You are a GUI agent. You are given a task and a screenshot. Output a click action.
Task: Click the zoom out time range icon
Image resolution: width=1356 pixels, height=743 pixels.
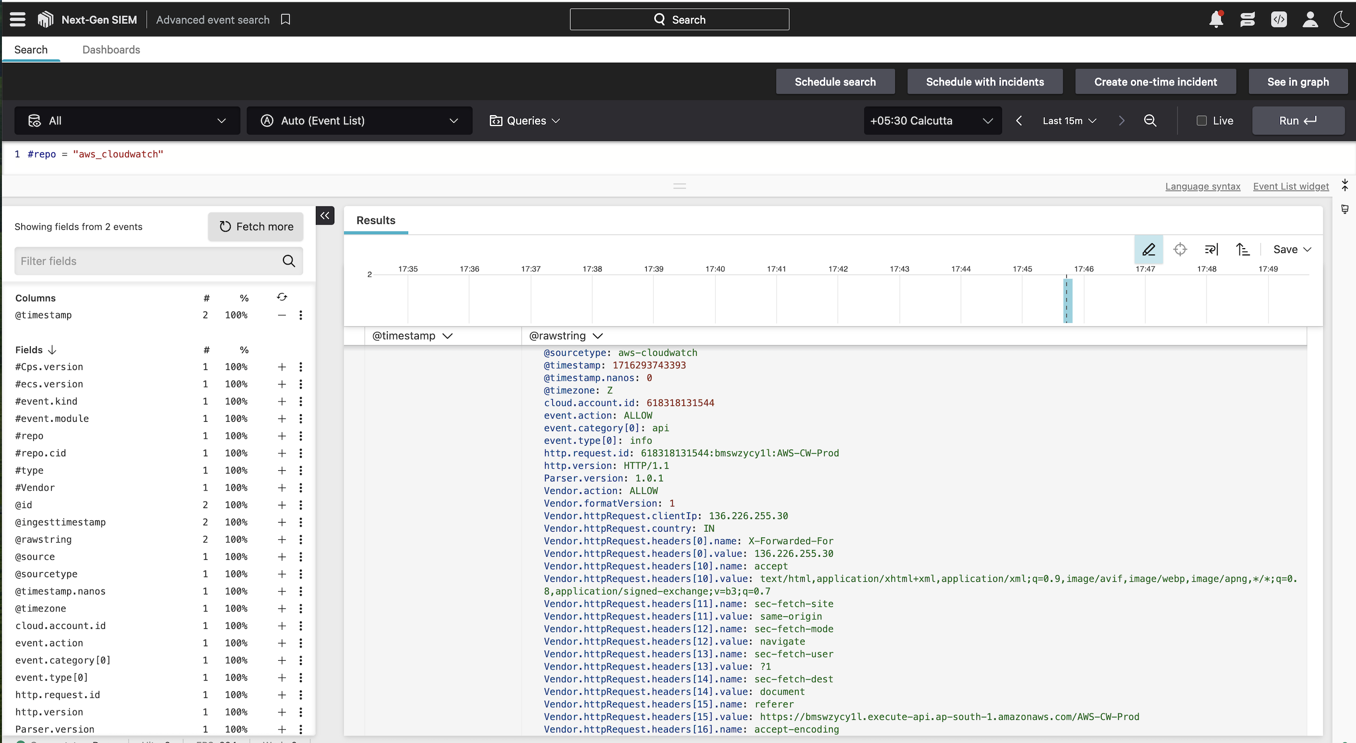(x=1150, y=120)
